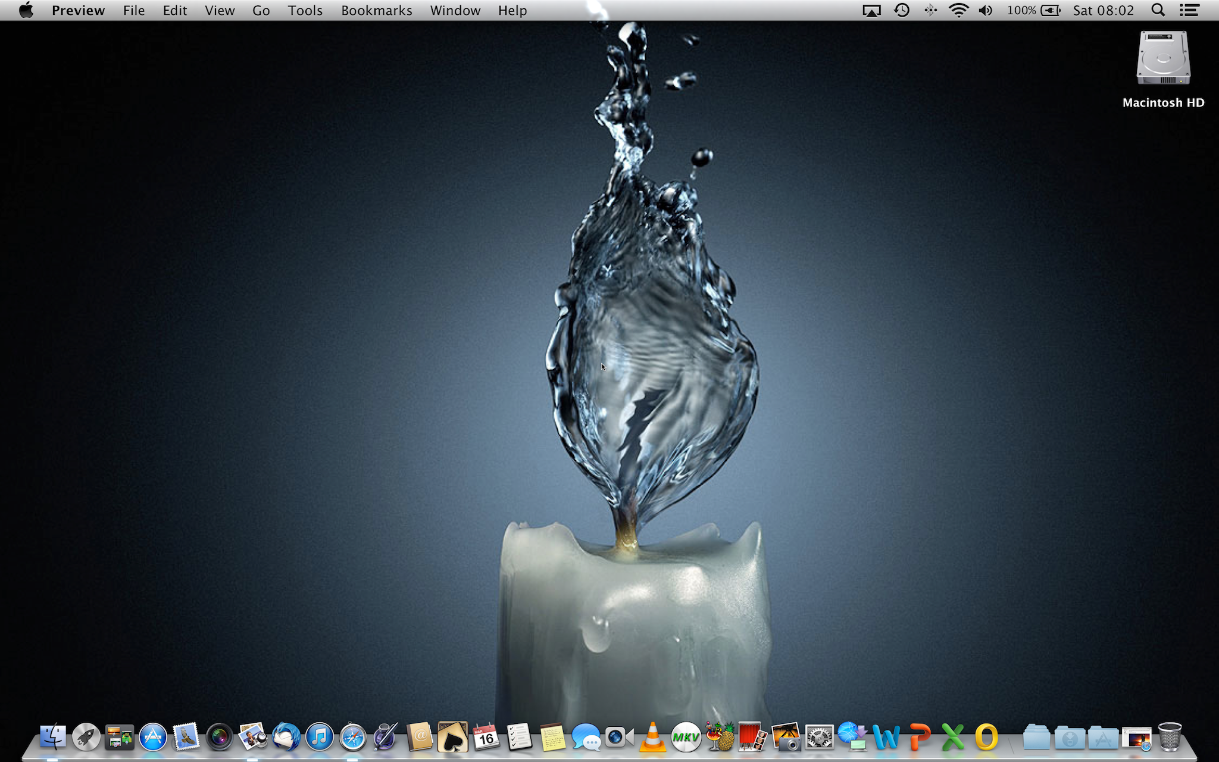The width and height of the screenshot is (1219, 762).
Task: Open Thunderbird from the Dock
Action: 286,737
